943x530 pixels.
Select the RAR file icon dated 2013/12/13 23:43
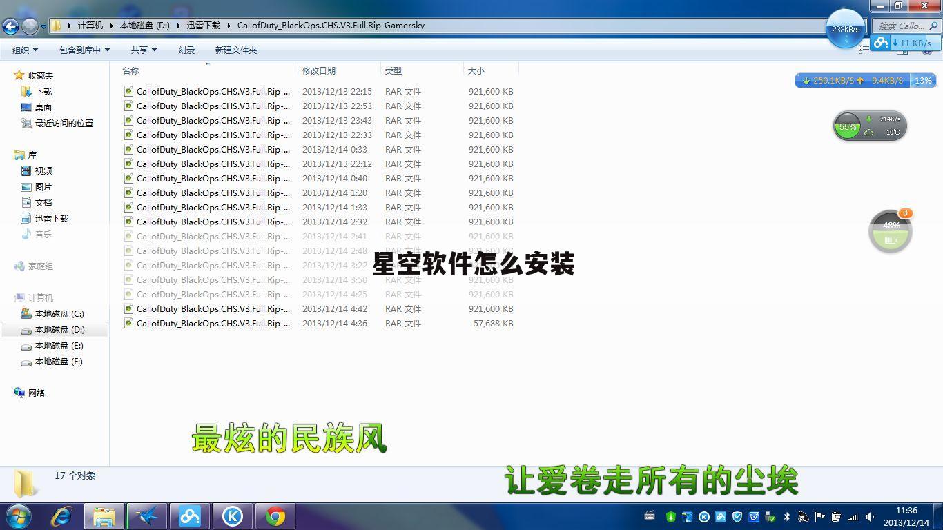click(128, 120)
